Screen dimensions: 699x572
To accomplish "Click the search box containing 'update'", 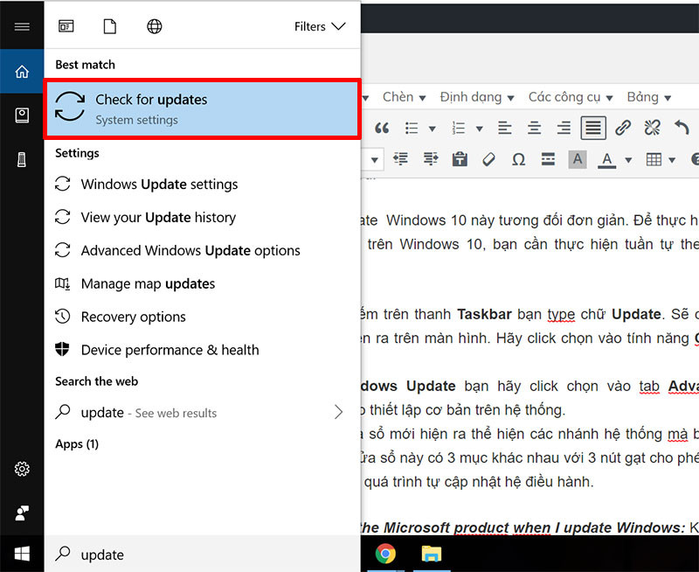I will coord(202,555).
